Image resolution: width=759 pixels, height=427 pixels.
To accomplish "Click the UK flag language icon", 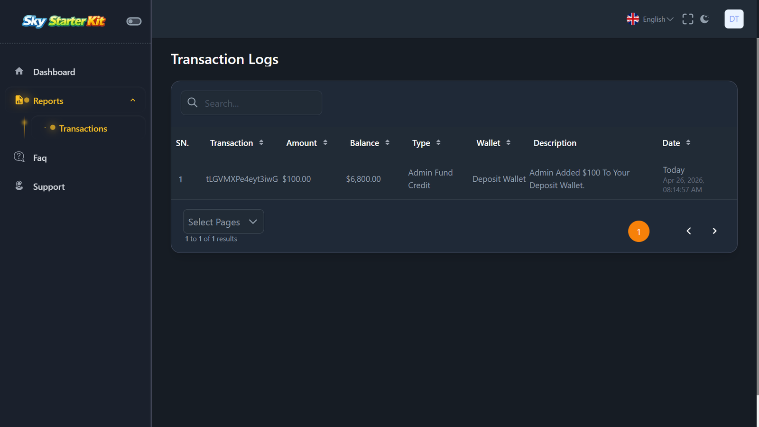I will (x=633, y=19).
